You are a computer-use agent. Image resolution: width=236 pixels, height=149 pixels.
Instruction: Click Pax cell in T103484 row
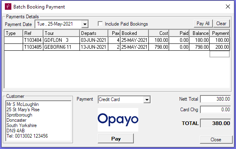114,40
